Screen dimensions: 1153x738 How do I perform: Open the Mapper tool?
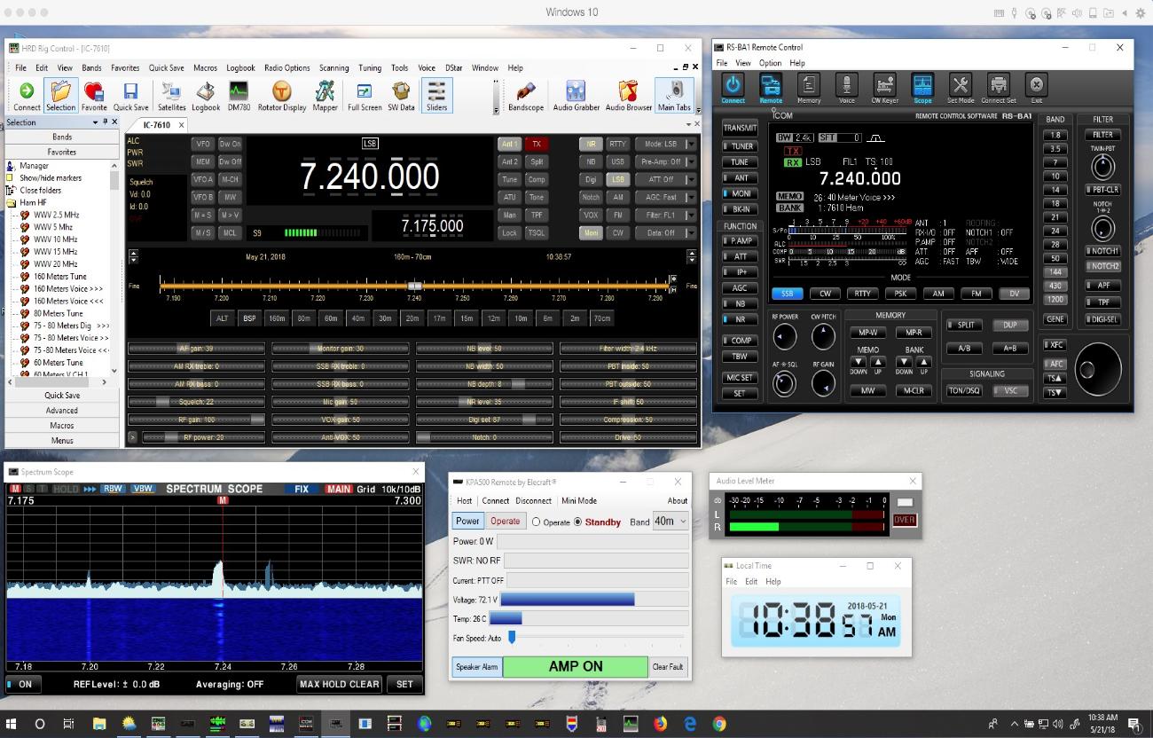coord(326,96)
